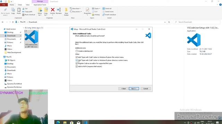Open Microsoft Edge from the taskbar

tap(58, 122)
